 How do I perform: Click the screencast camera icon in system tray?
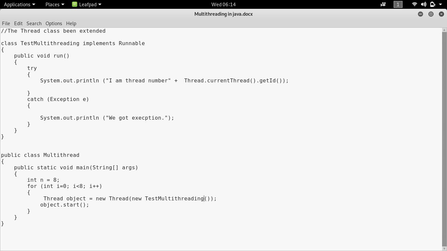tap(383, 4)
